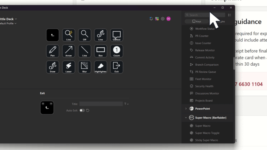Select the Highlighter key
This screenshot has width=267, height=150.
[100, 67]
